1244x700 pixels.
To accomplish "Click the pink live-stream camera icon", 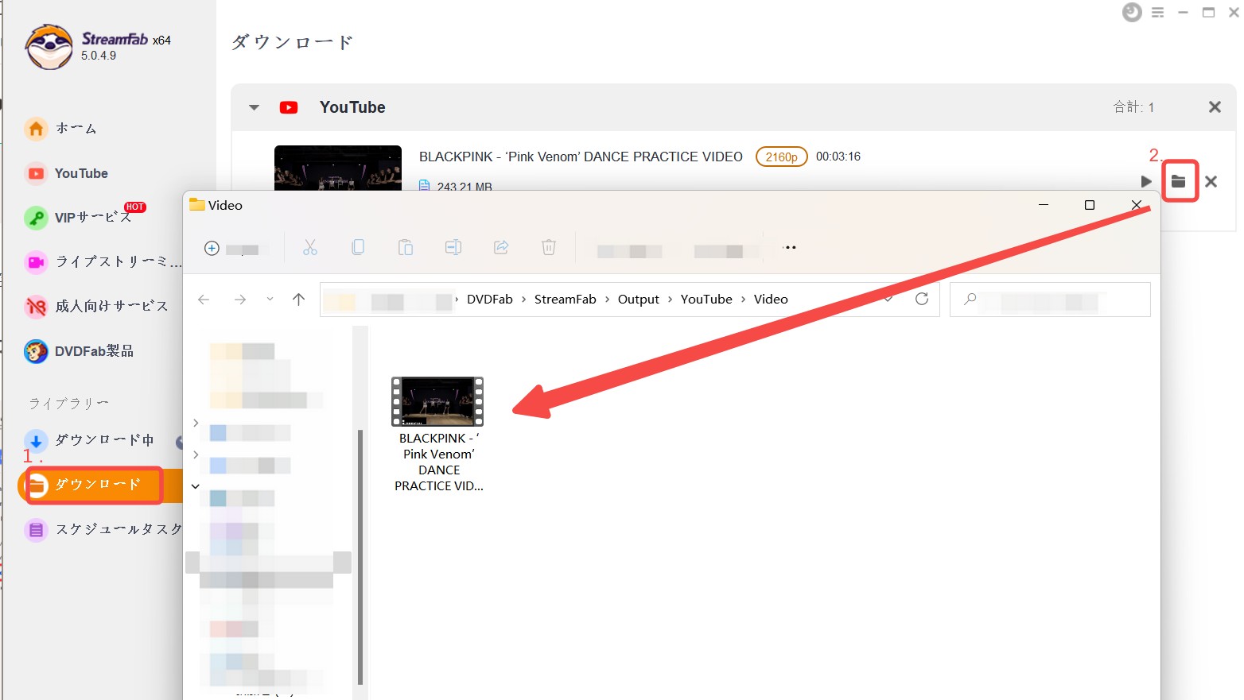I will 36,261.
